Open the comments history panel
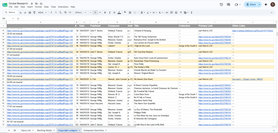Viewport: 278px width, 133px height. 229,5
